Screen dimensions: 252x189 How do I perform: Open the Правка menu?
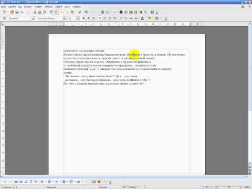[x=12, y=7]
